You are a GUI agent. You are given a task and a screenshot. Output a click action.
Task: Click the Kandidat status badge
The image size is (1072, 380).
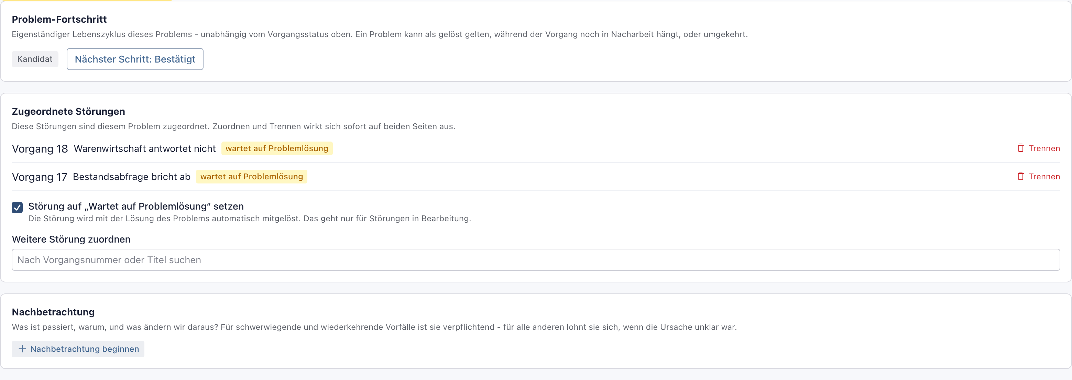(x=35, y=59)
